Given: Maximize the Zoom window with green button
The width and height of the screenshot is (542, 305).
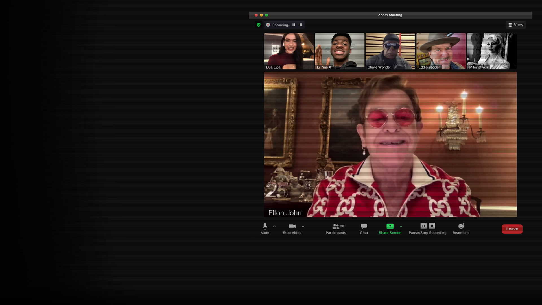Looking at the screenshot, I should pos(266,15).
